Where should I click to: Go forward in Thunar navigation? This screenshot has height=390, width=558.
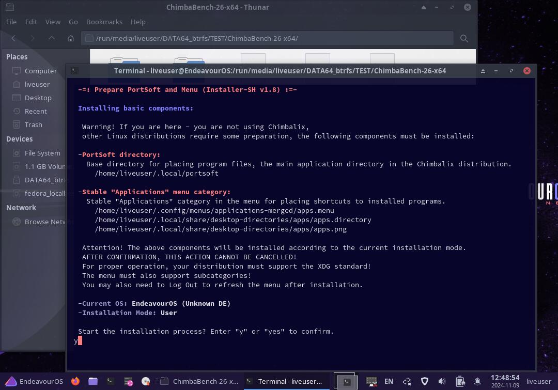(33, 38)
